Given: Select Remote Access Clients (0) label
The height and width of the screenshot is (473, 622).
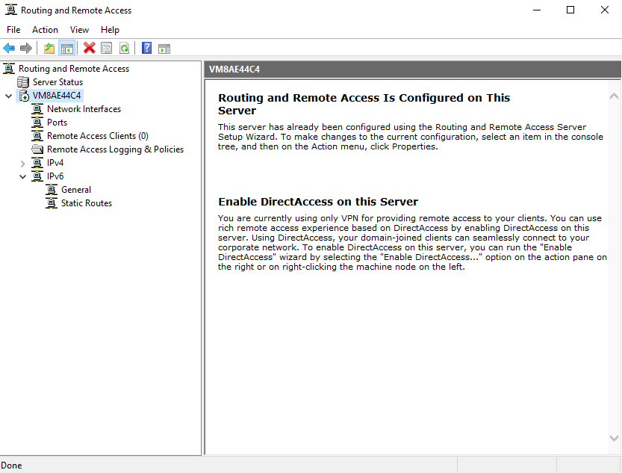Looking at the screenshot, I should pos(98,136).
